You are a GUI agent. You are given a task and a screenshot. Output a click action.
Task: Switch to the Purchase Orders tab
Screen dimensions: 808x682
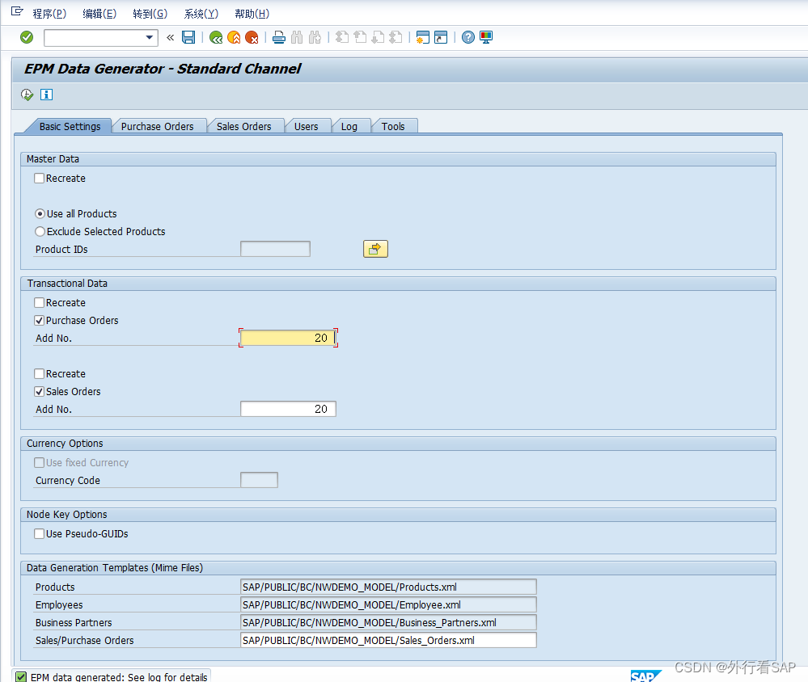point(157,126)
